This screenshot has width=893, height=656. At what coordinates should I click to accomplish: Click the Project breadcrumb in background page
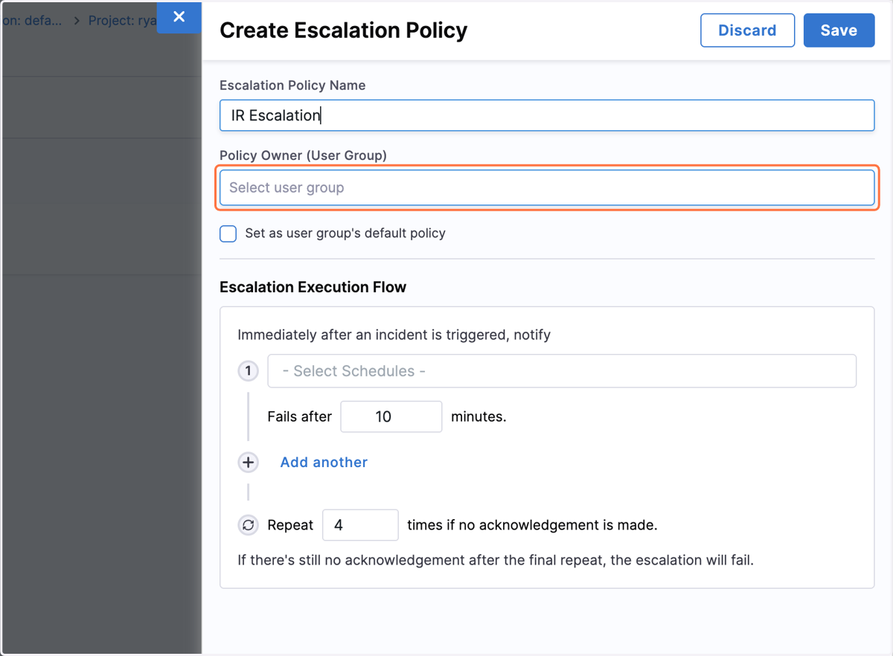pyautogui.click(x=122, y=20)
